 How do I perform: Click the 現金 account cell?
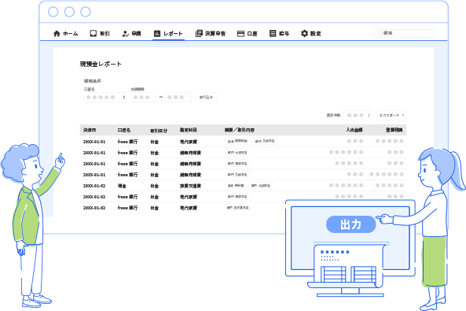pyautogui.click(x=122, y=186)
